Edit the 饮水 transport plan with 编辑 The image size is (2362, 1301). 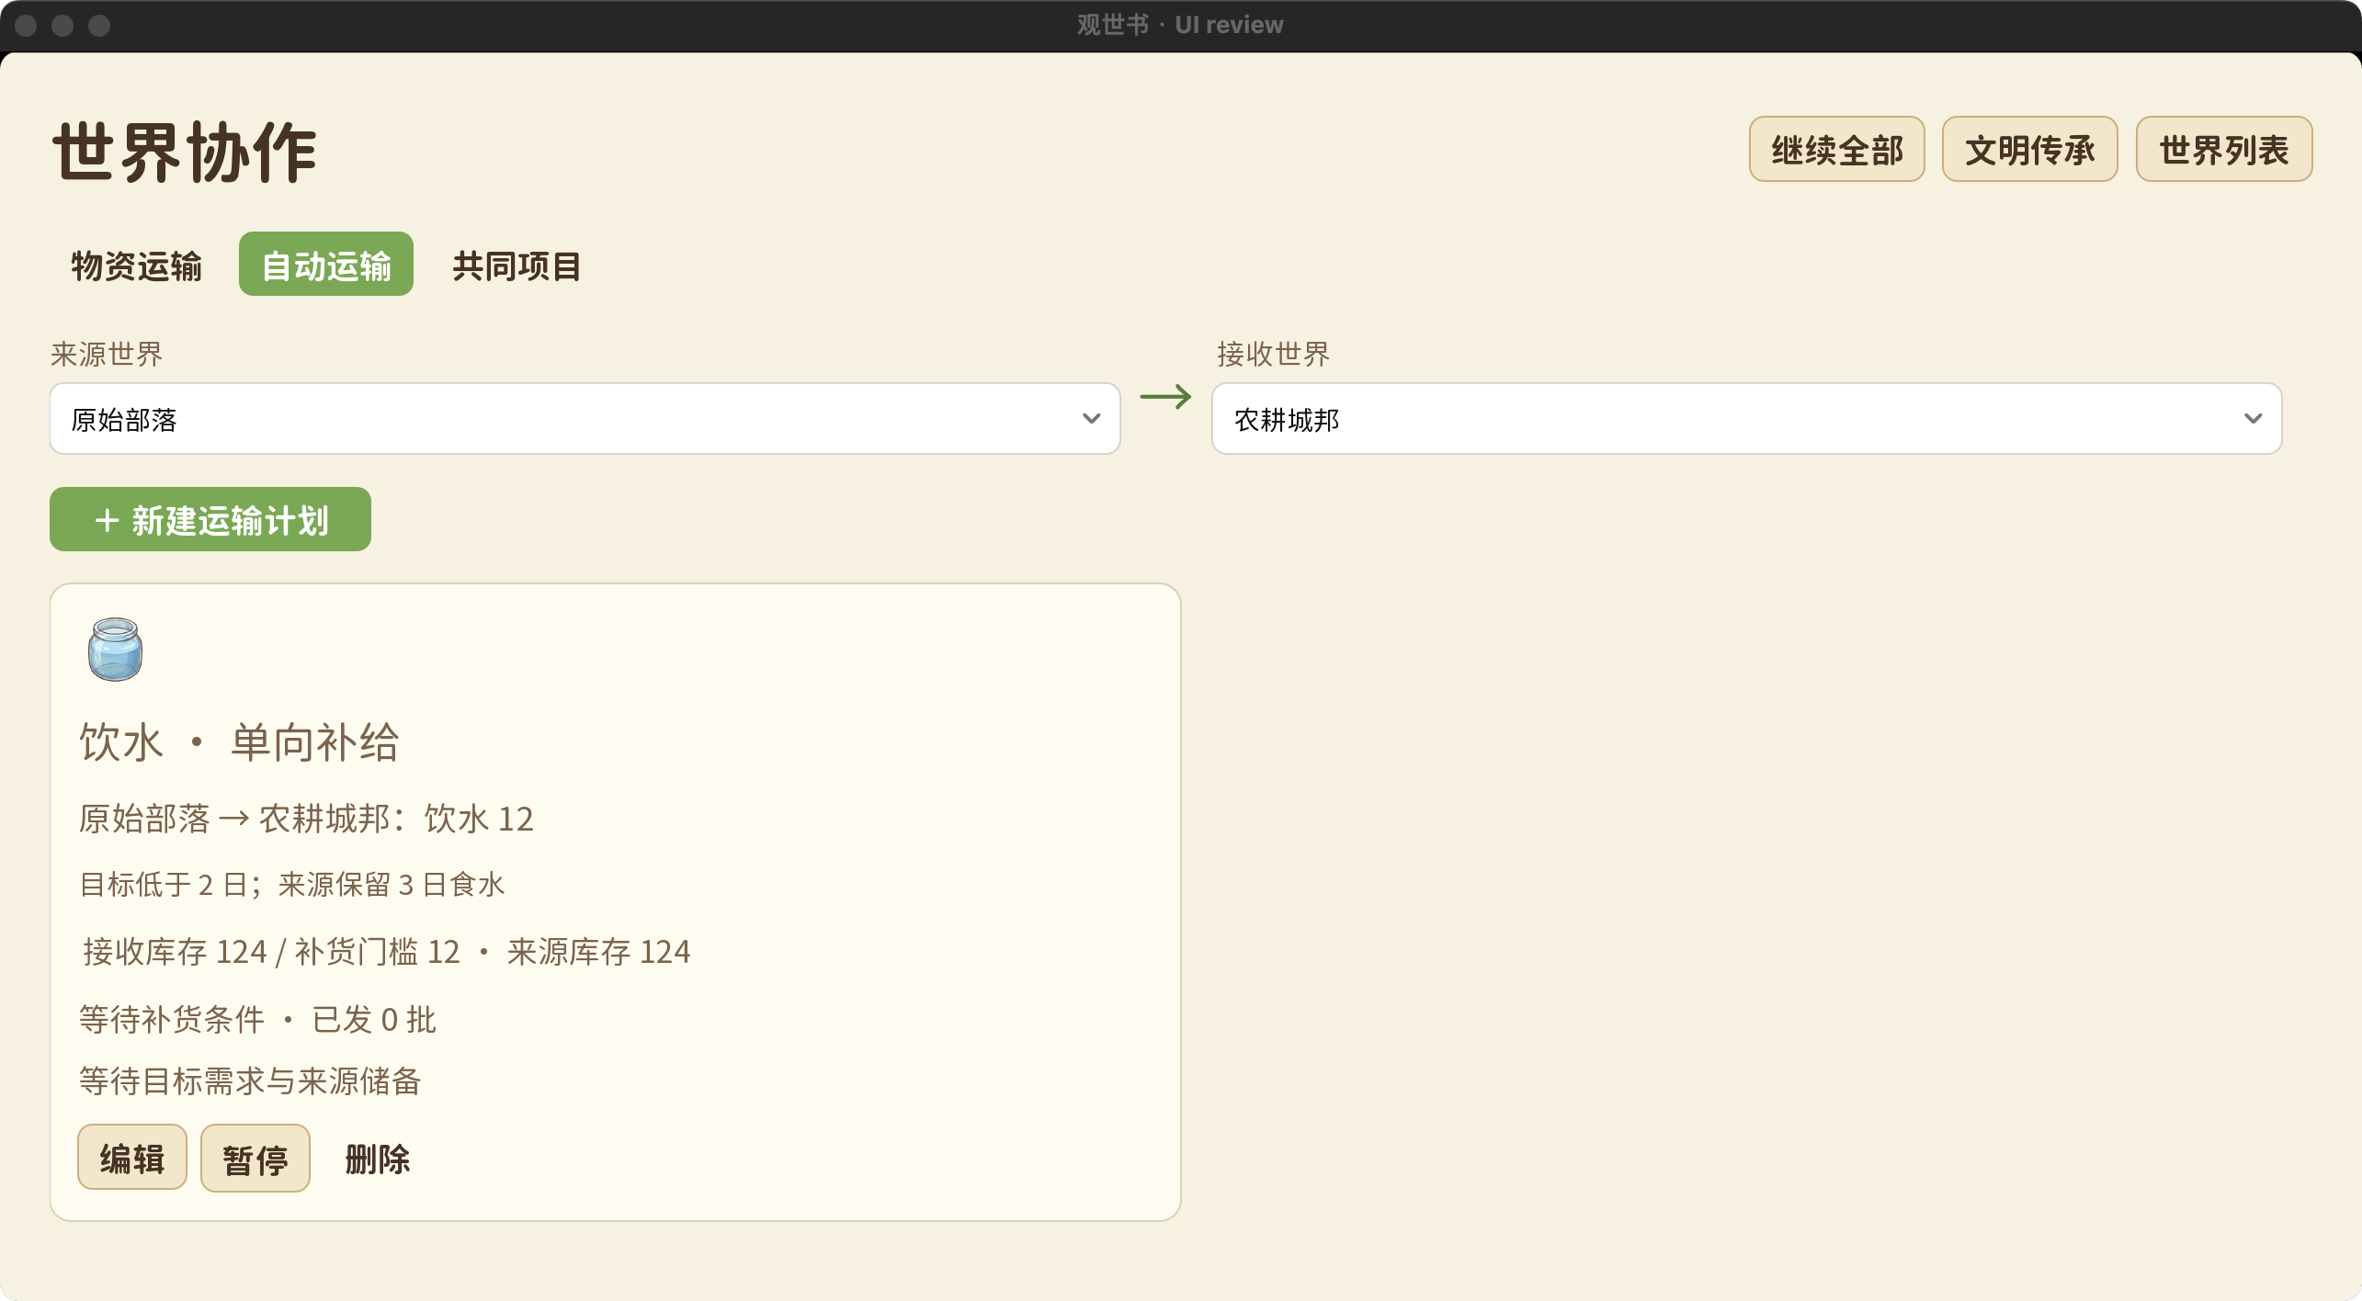132,1159
